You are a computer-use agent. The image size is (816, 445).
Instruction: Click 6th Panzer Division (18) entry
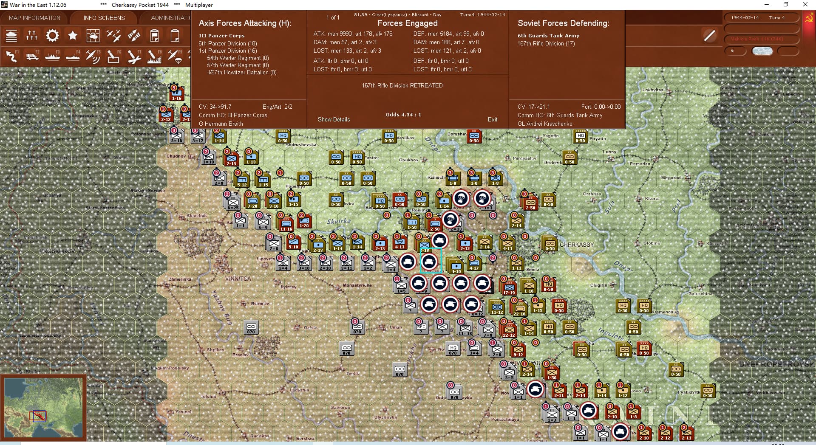click(x=228, y=43)
